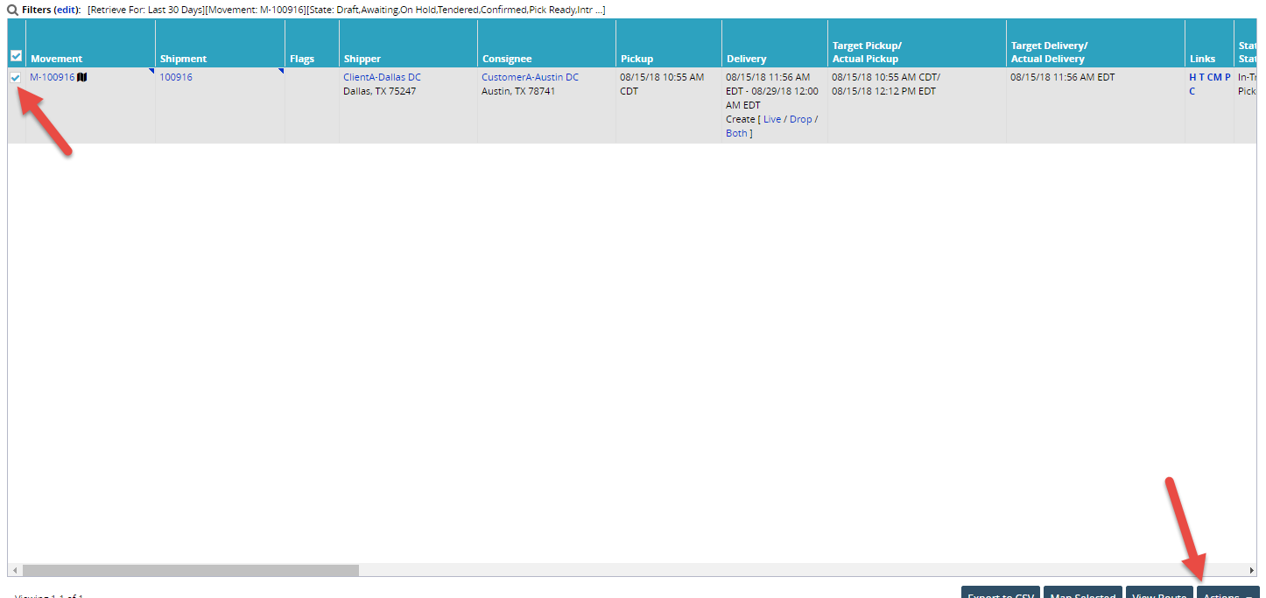Open CustomerA-Austin DC consignee link
Screen dimensions: 1266x598
(530, 77)
